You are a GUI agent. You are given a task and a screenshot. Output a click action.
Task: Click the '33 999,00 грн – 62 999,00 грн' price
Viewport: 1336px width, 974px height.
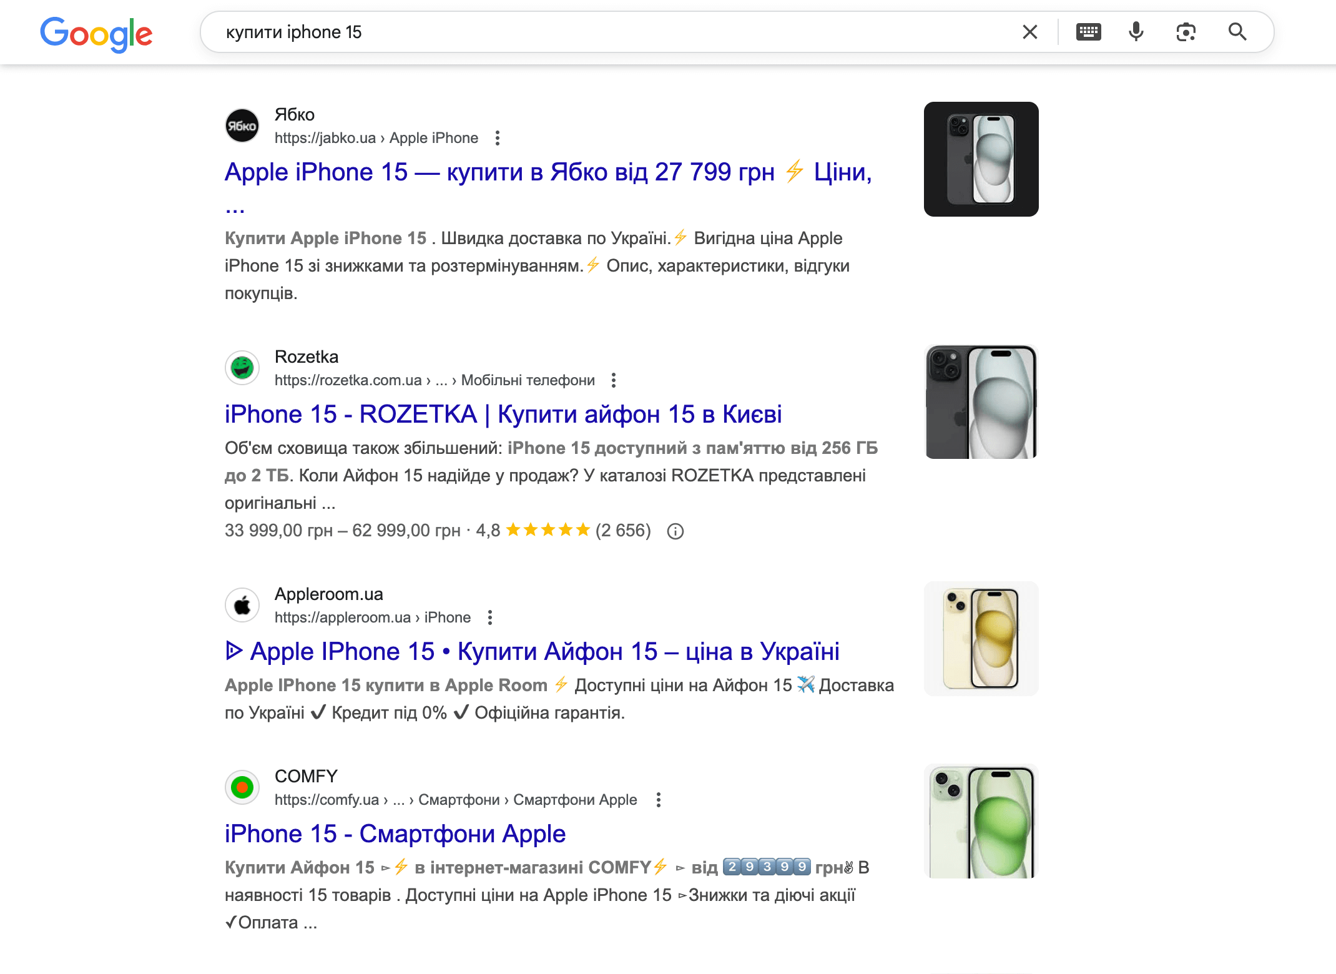tap(343, 531)
